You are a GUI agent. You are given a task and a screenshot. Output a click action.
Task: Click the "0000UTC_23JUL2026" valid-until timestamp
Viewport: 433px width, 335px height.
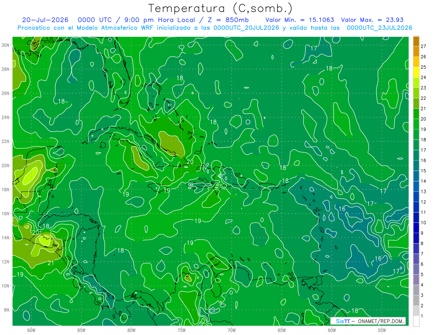coord(380,28)
